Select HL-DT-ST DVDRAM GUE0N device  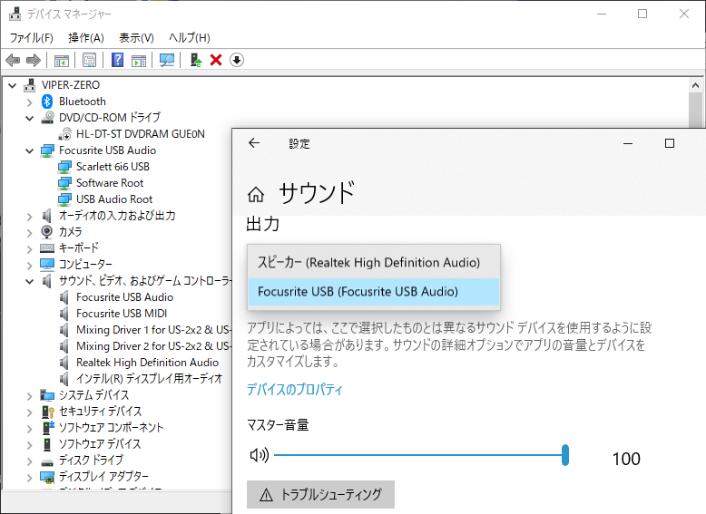tap(141, 134)
